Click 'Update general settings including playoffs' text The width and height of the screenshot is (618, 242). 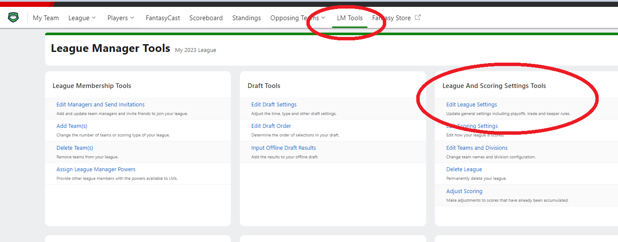click(508, 113)
